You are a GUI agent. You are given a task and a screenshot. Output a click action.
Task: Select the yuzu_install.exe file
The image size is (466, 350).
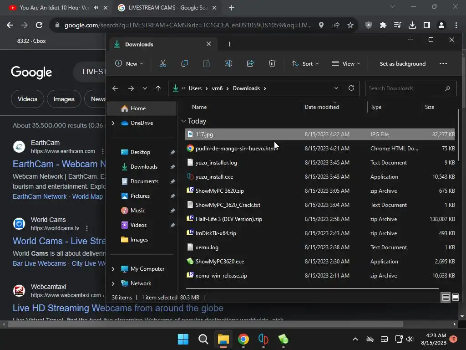pyautogui.click(x=320, y=177)
